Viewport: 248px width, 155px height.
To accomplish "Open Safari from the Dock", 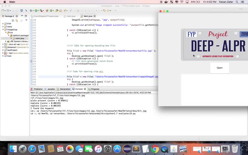I will coord(32,149).
